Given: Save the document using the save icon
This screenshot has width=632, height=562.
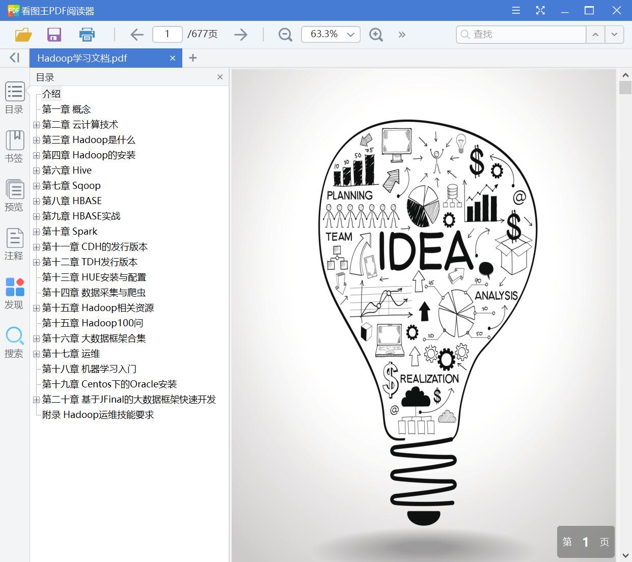Looking at the screenshot, I should pyautogui.click(x=54, y=35).
